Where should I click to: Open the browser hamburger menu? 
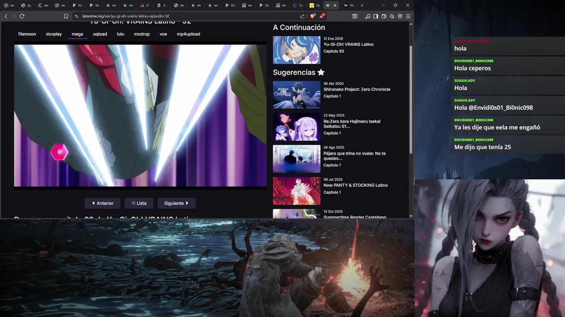(x=408, y=16)
